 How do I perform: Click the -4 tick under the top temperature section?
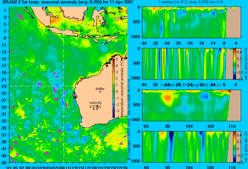235,43
